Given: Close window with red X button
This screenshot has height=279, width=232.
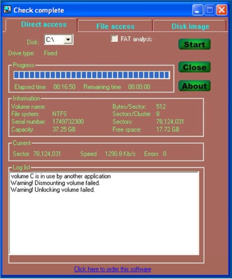Looking at the screenshot, I should (222, 10).
